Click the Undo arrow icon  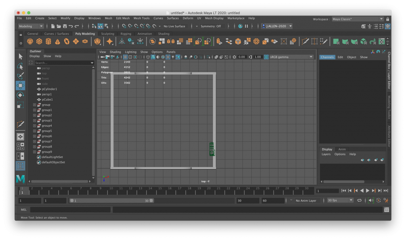coord(71,26)
